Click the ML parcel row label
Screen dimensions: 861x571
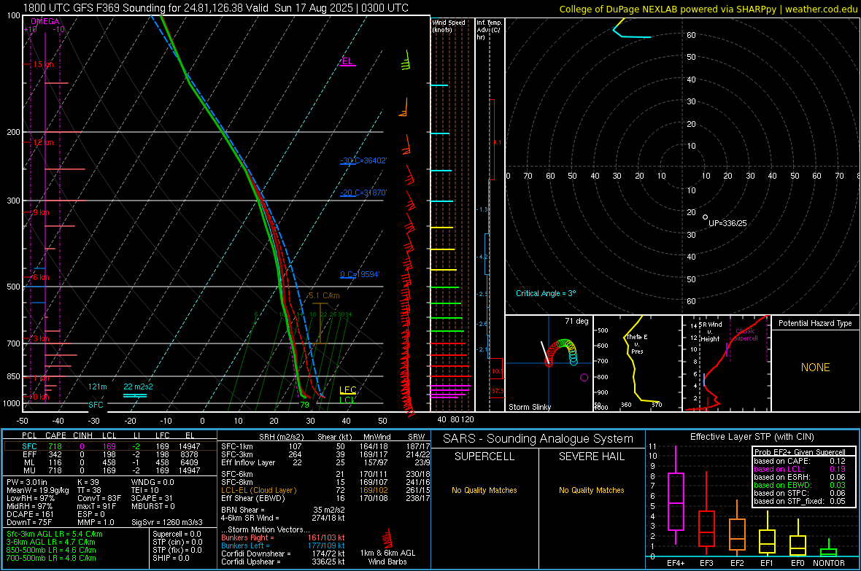(29, 462)
